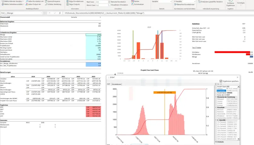
Task: Select the Menge value cell 2050
Action: point(93,35)
